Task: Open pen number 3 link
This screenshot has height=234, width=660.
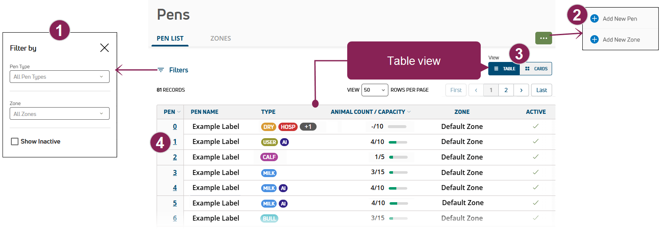Action: click(175, 172)
